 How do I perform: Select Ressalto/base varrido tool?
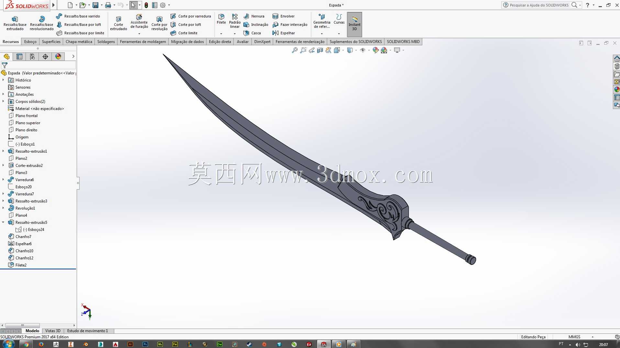(x=78, y=16)
